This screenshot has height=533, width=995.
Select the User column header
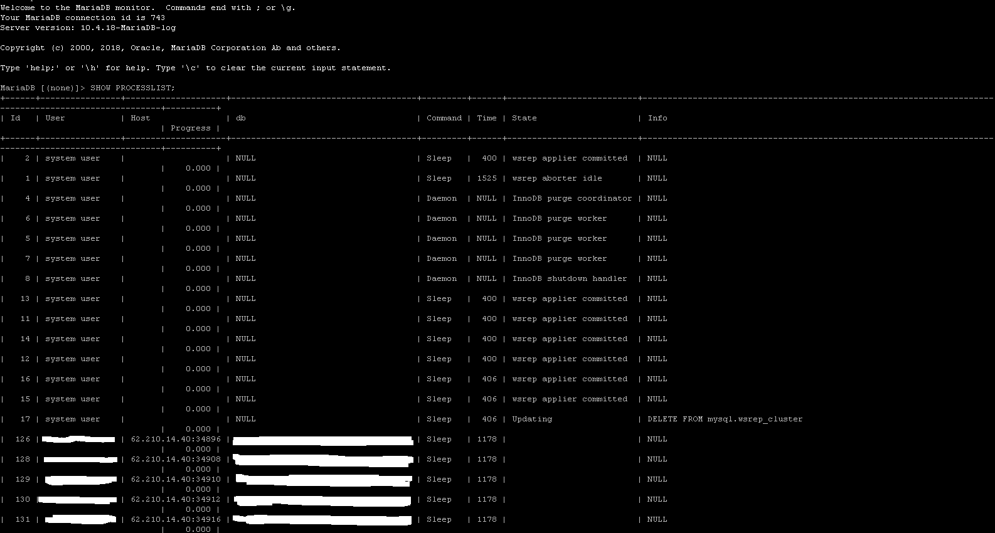(55, 118)
